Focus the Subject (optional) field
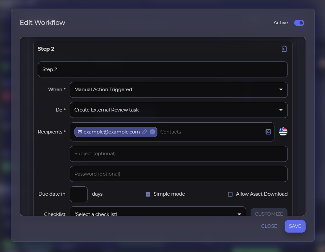Screen dimensions: 325x252 [178, 154]
